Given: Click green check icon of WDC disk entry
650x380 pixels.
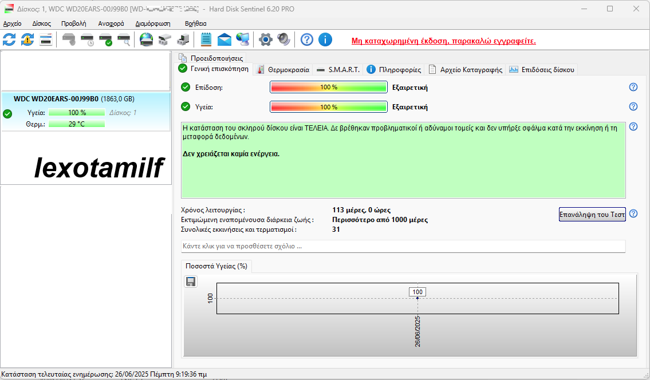Looking at the screenshot, I should point(7,113).
